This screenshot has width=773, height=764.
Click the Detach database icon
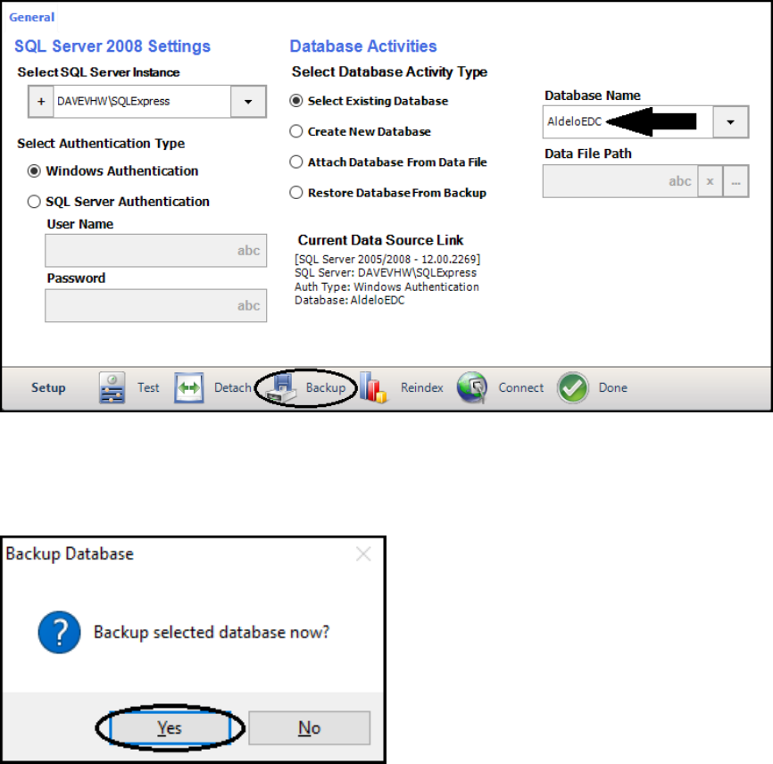(189, 388)
